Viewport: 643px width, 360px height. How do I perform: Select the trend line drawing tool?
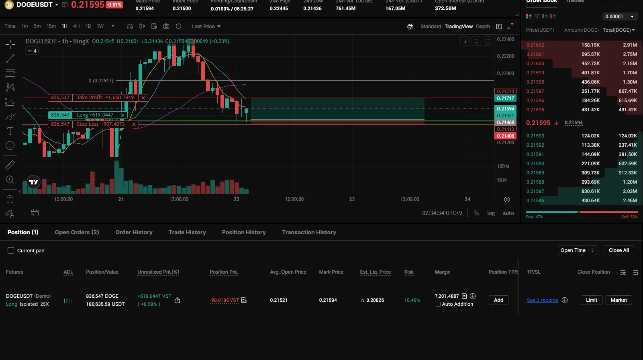[x=10, y=59]
